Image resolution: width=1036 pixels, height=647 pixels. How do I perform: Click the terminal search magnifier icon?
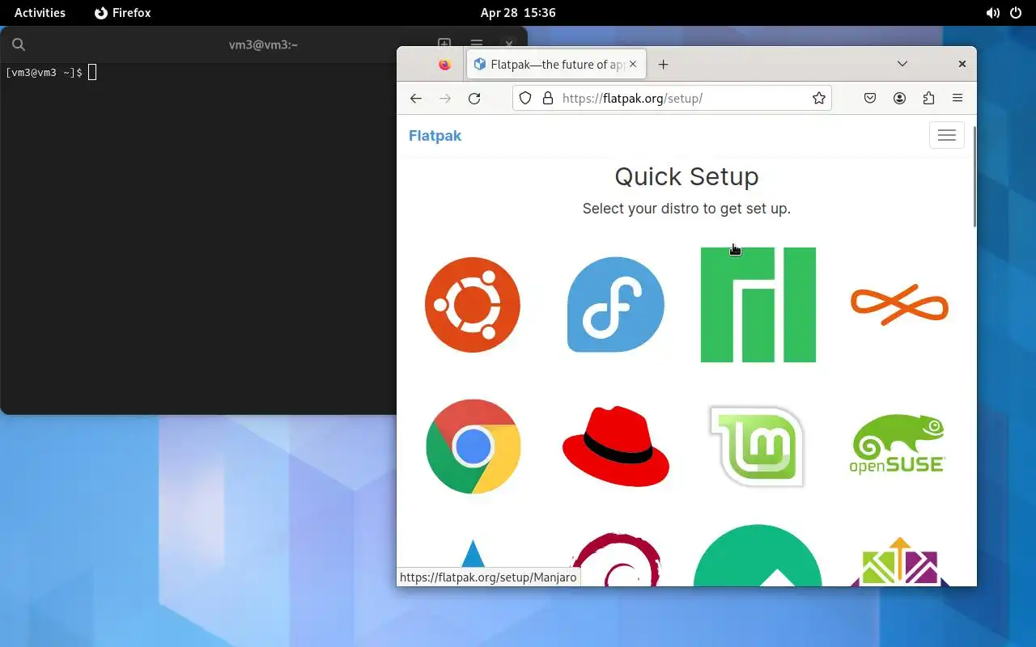(19, 44)
